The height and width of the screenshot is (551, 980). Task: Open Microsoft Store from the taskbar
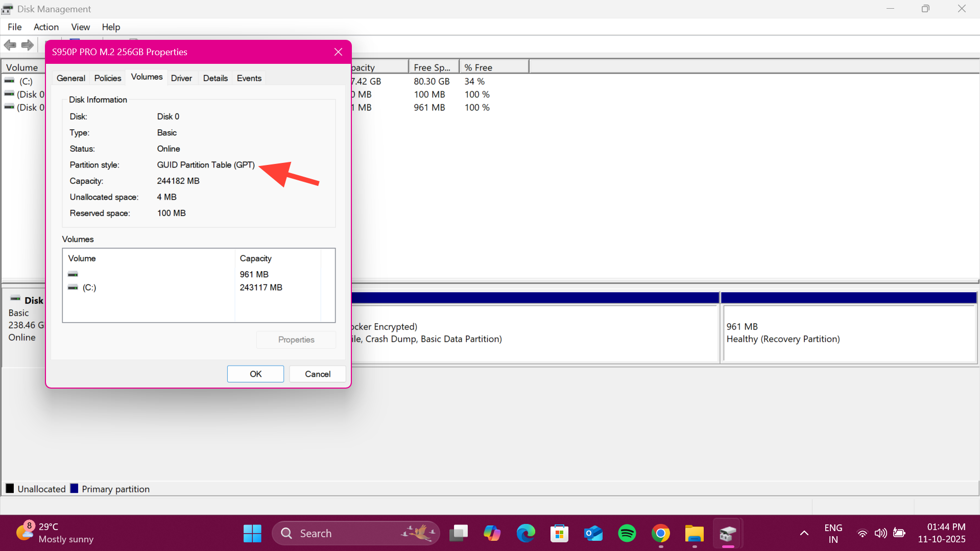pos(559,533)
